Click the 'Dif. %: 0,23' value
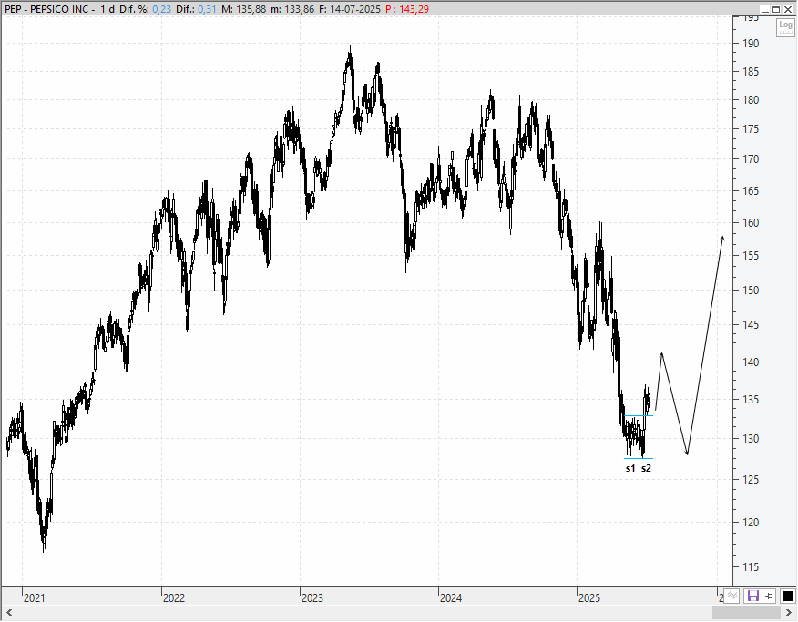Image resolution: width=798 pixels, height=622 pixels. pos(146,9)
